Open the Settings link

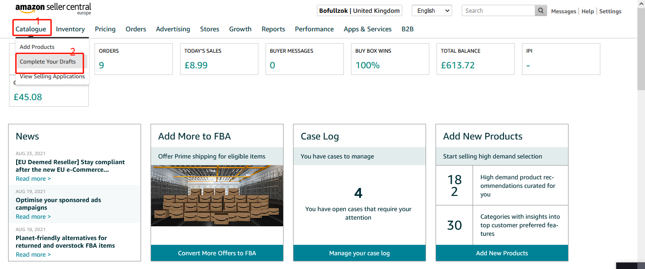click(x=610, y=11)
